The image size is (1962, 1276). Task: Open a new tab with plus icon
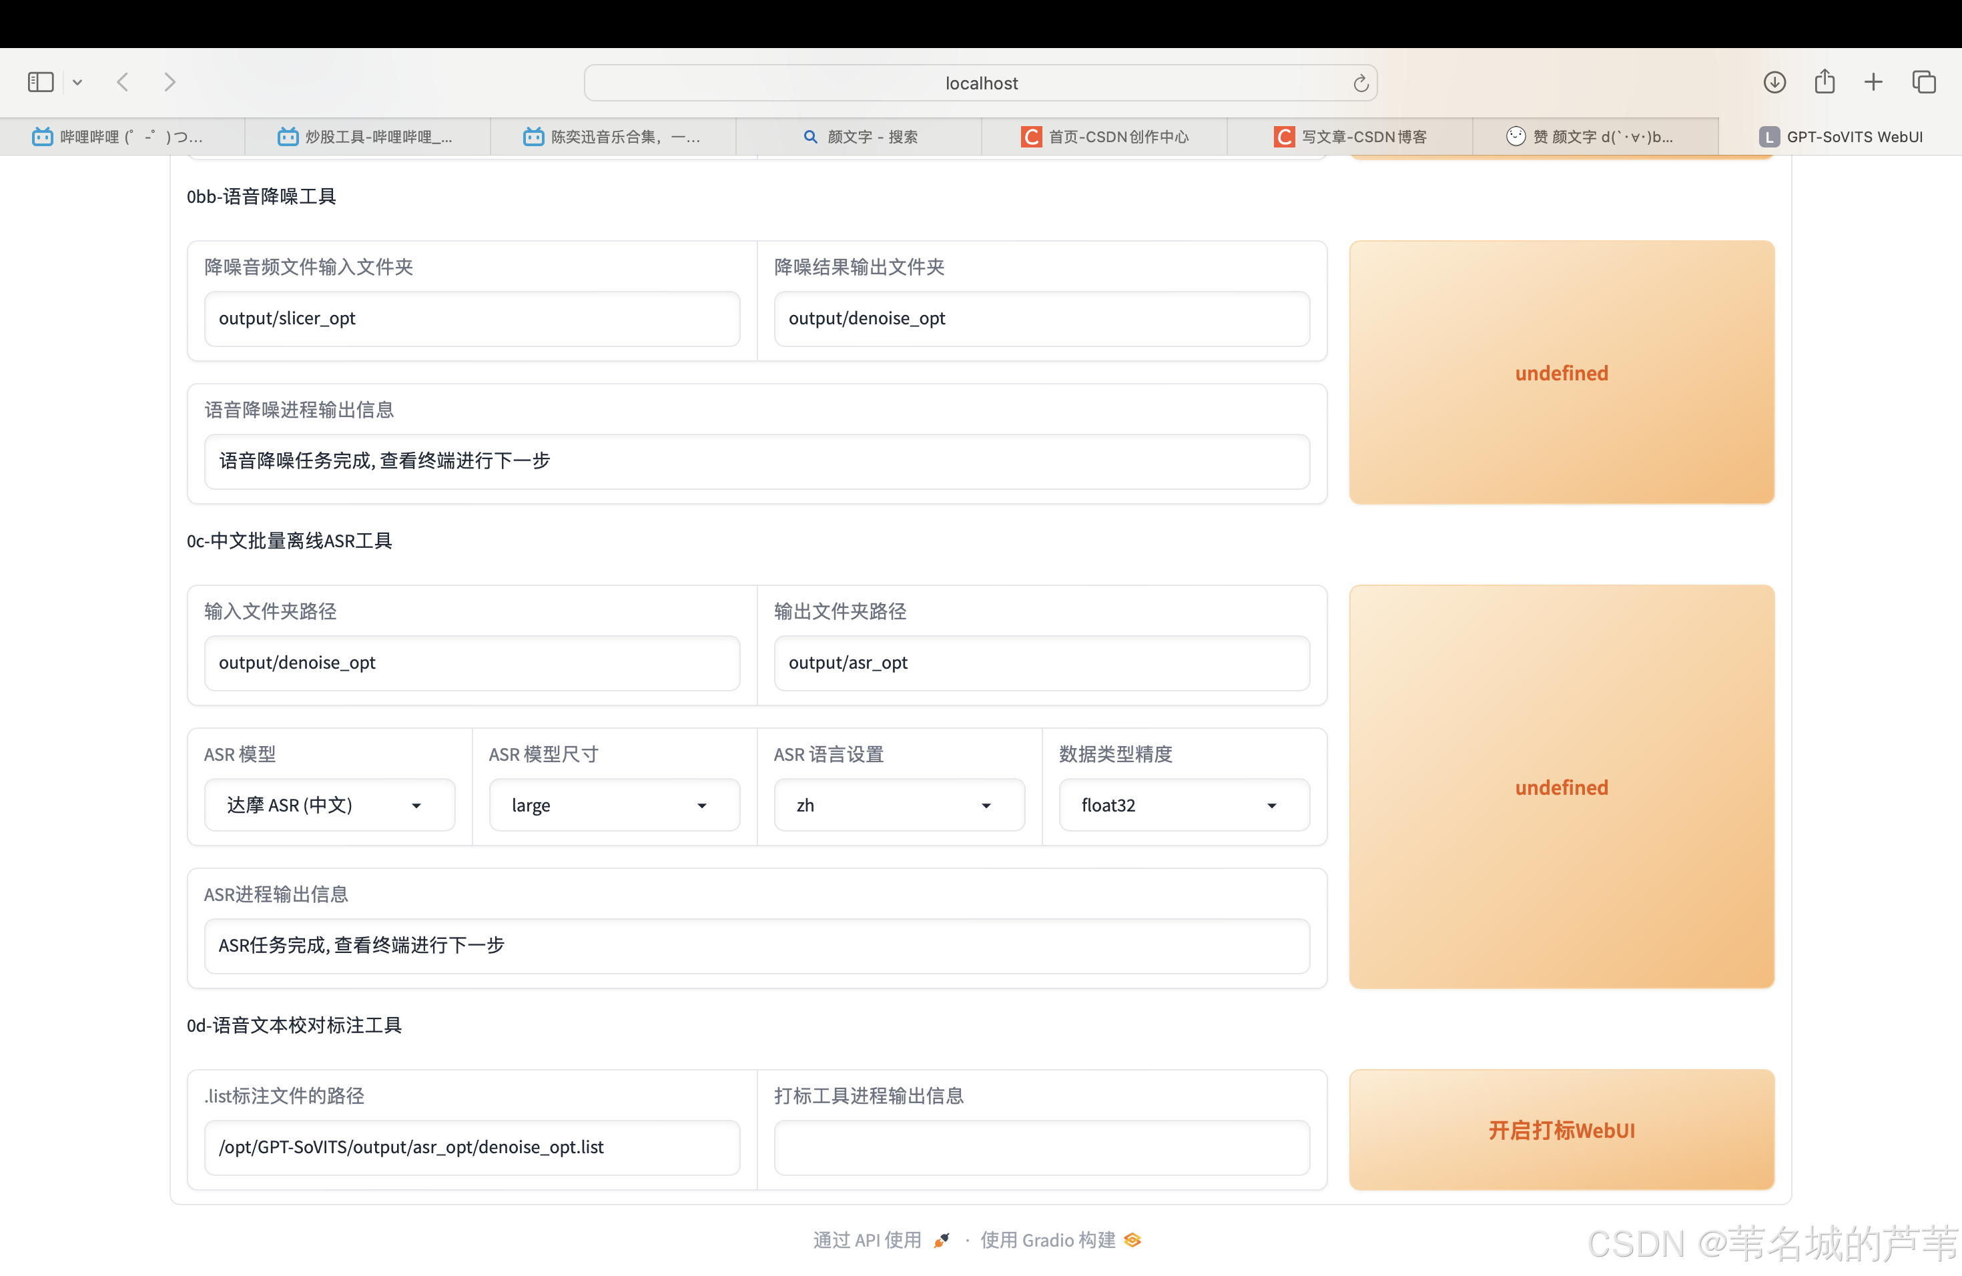pyautogui.click(x=1873, y=83)
